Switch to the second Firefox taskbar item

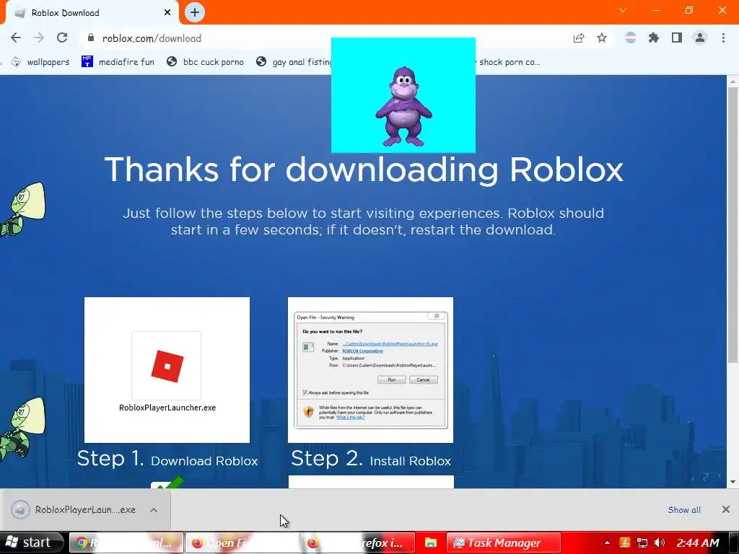357,542
